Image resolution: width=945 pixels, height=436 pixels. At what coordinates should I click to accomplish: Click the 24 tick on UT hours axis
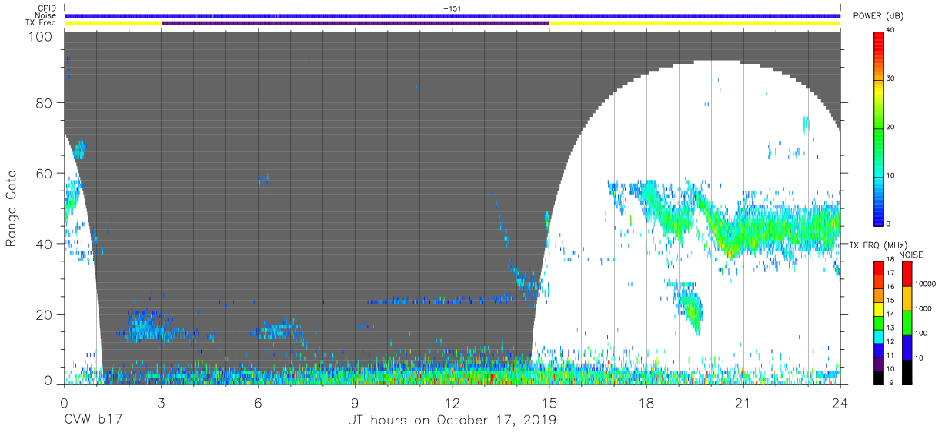[x=840, y=402]
